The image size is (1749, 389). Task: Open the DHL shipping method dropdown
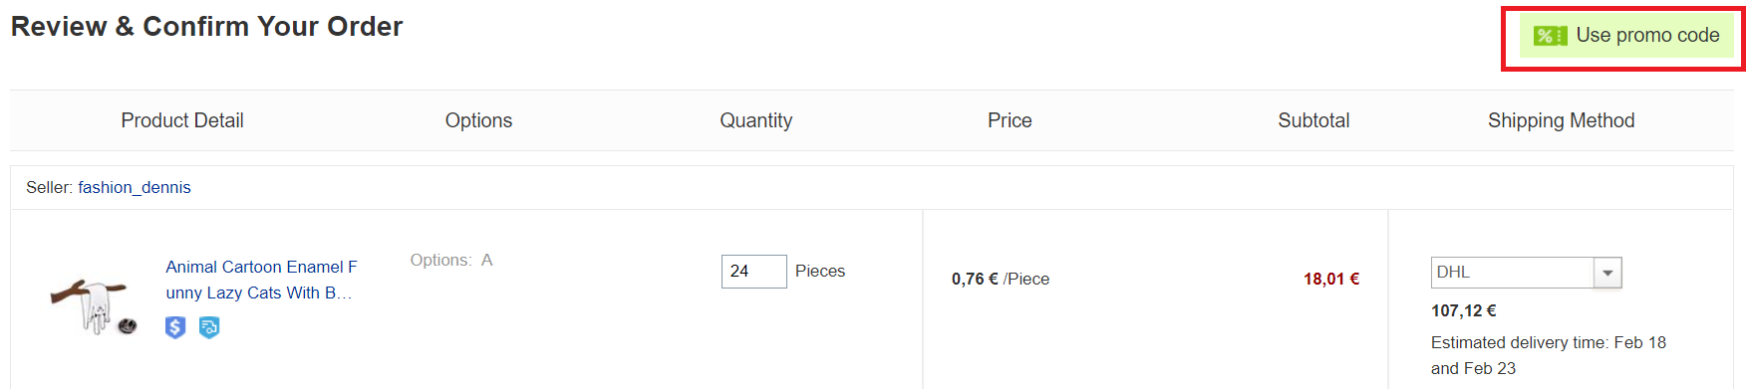[x=1526, y=273]
